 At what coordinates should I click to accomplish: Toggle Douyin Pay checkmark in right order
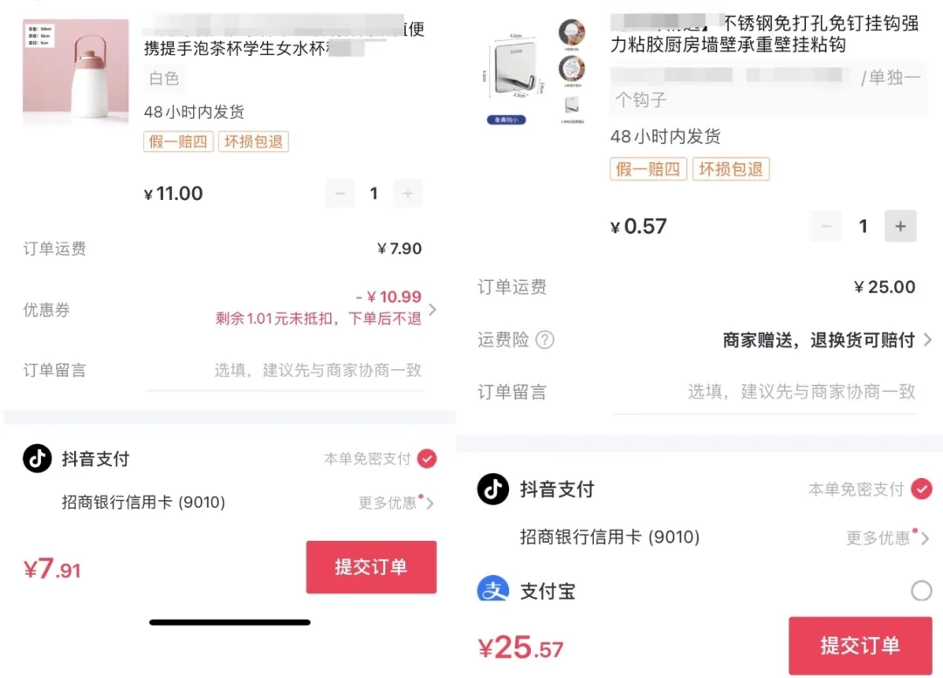click(921, 489)
